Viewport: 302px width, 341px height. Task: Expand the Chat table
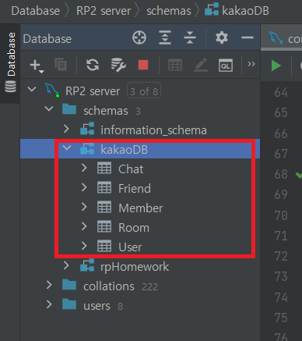tap(84, 168)
